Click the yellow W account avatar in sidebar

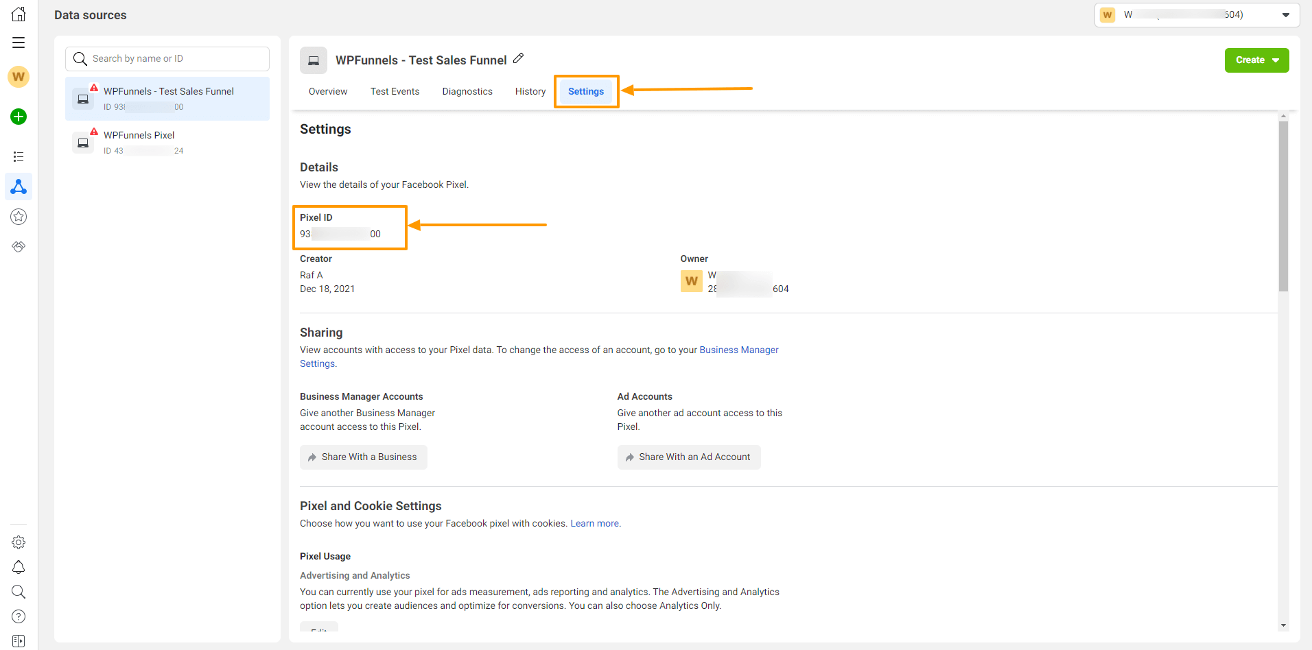(x=19, y=76)
